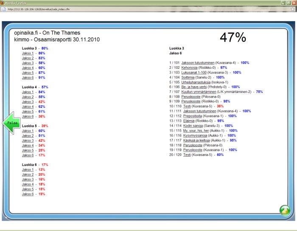Open Luokka 3 Jakso 4 link

28,68
